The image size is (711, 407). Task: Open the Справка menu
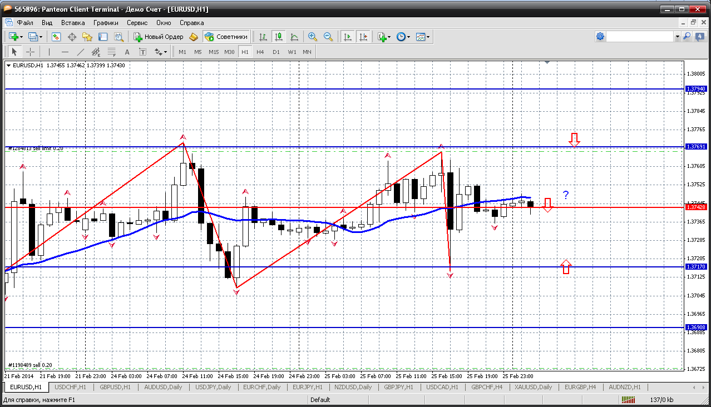192,23
